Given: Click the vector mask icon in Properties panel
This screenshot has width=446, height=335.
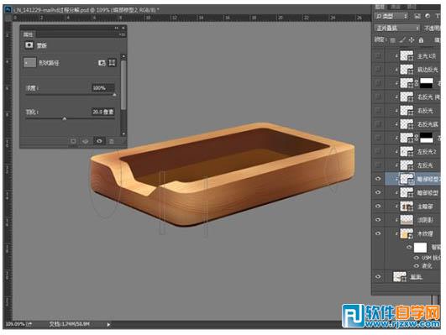Looking at the screenshot, I should coord(112,63).
